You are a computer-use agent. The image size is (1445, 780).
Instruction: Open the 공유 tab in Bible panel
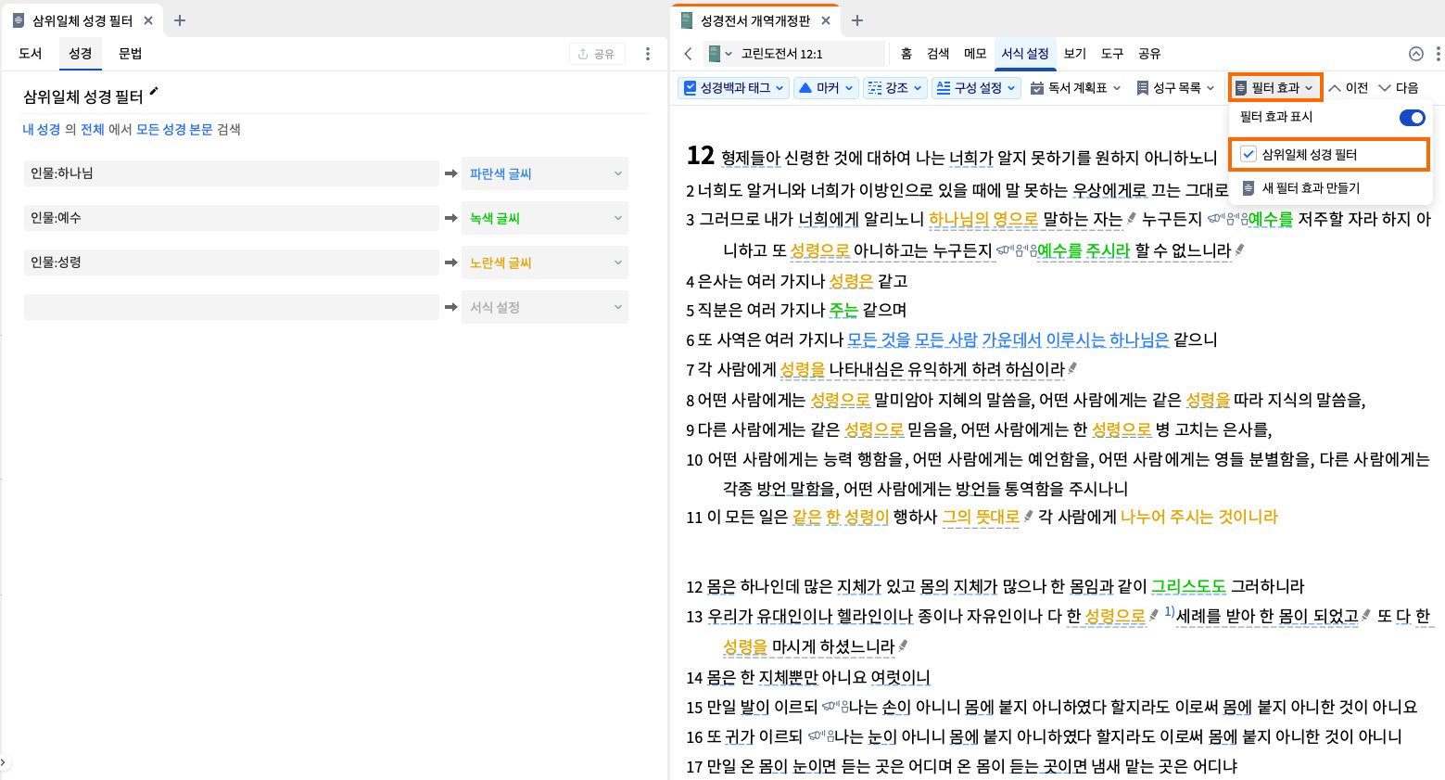(1149, 54)
